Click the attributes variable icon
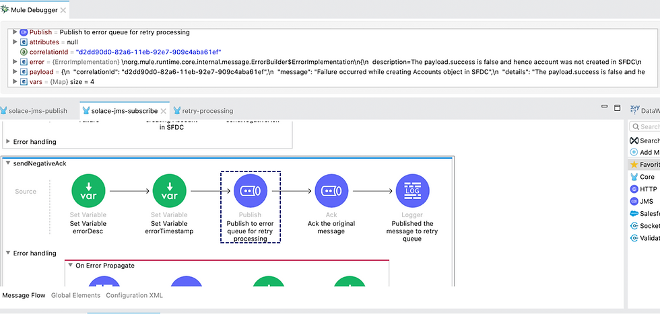Screen dimensions: 660x314 pos(24,42)
